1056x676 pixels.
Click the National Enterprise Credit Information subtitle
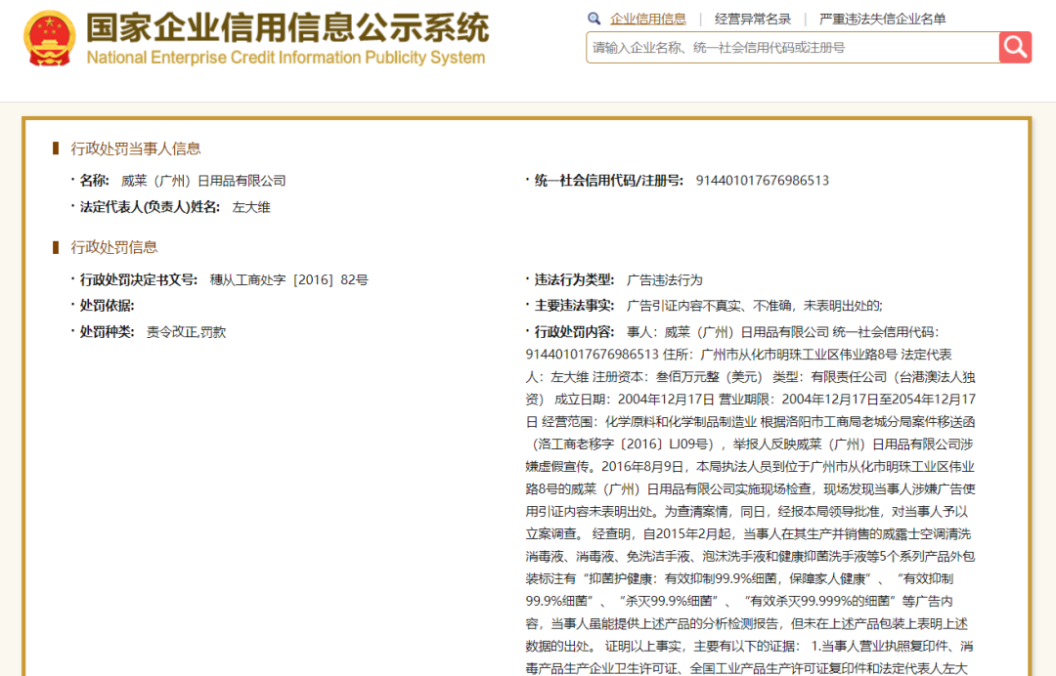pyautogui.click(x=286, y=58)
